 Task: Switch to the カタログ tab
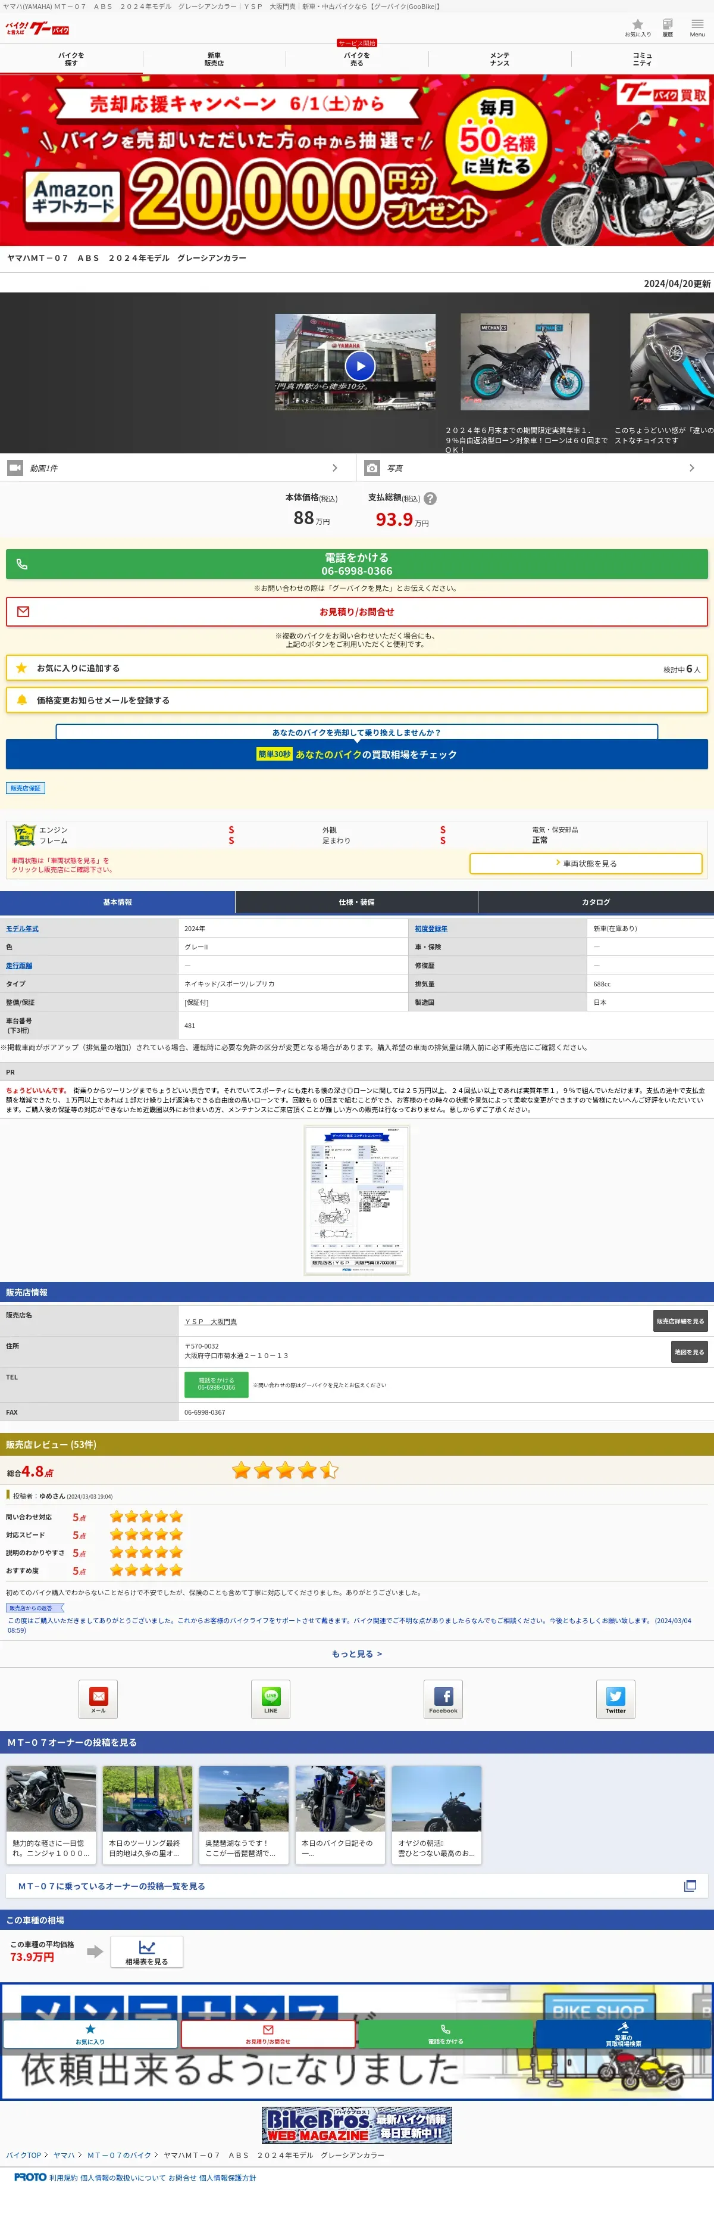(596, 901)
